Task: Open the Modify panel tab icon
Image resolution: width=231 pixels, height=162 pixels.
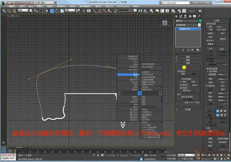Action: (181, 16)
